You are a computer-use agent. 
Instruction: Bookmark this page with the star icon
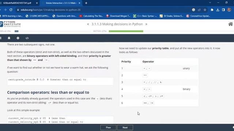(205, 10)
